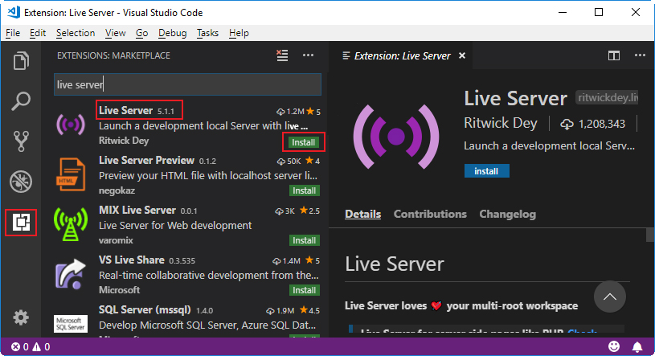Click the Live Server purple list icon
This screenshot has width=655, height=356.
point(71,125)
